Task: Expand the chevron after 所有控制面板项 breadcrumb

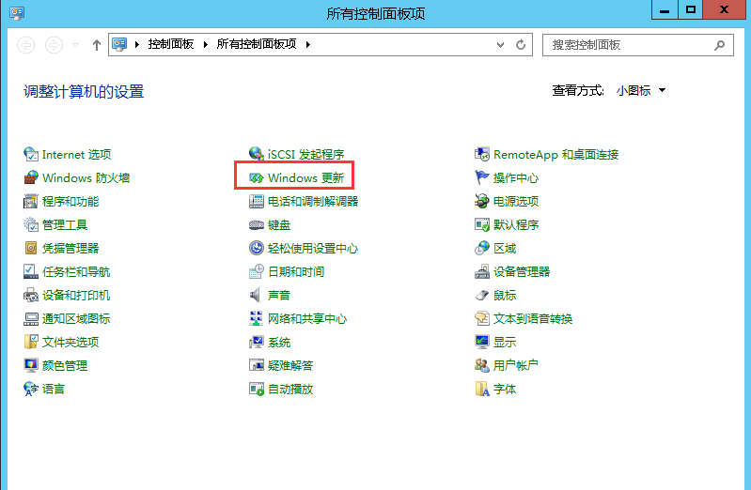Action: (307, 44)
